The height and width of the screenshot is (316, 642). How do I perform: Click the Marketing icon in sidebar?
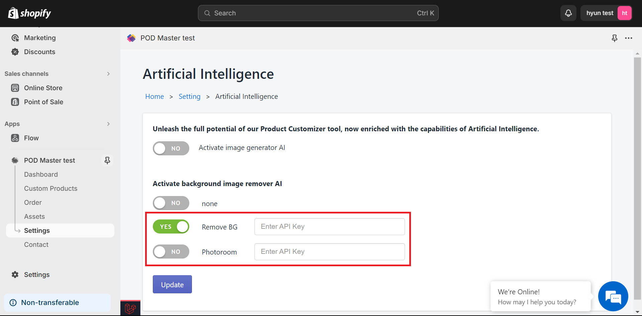pos(15,38)
